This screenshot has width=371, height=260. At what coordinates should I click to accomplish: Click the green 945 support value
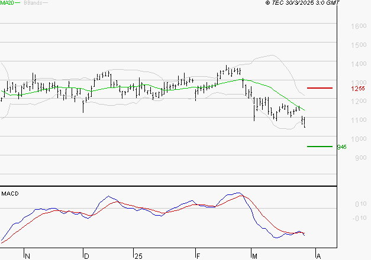click(x=341, y=147)
